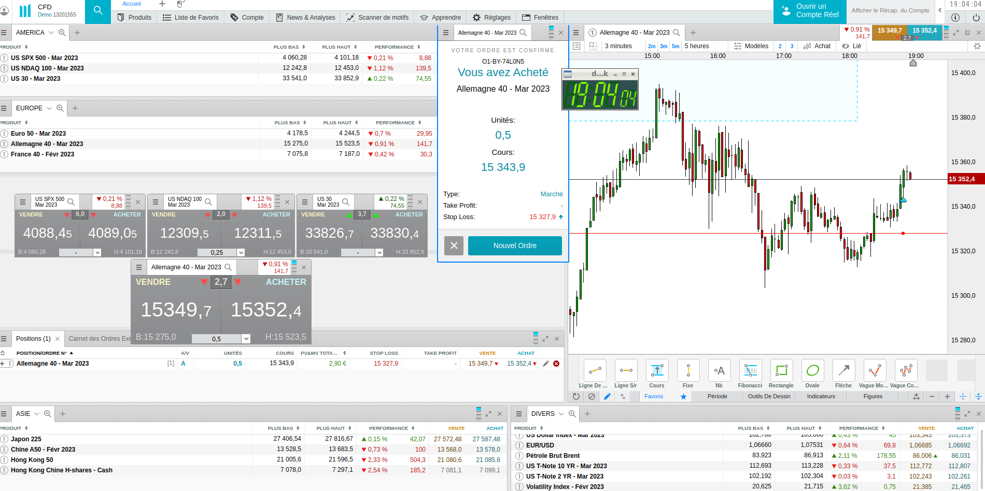This screenshot has width=985, height=491.
Task: Open the Scanner de motifs menu
Action: click(x=377, y=17)
